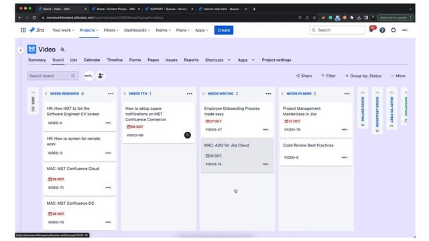Switch to the Summary tab
Viewport: 429px width, 241px height.
click(x=37, y=60)
